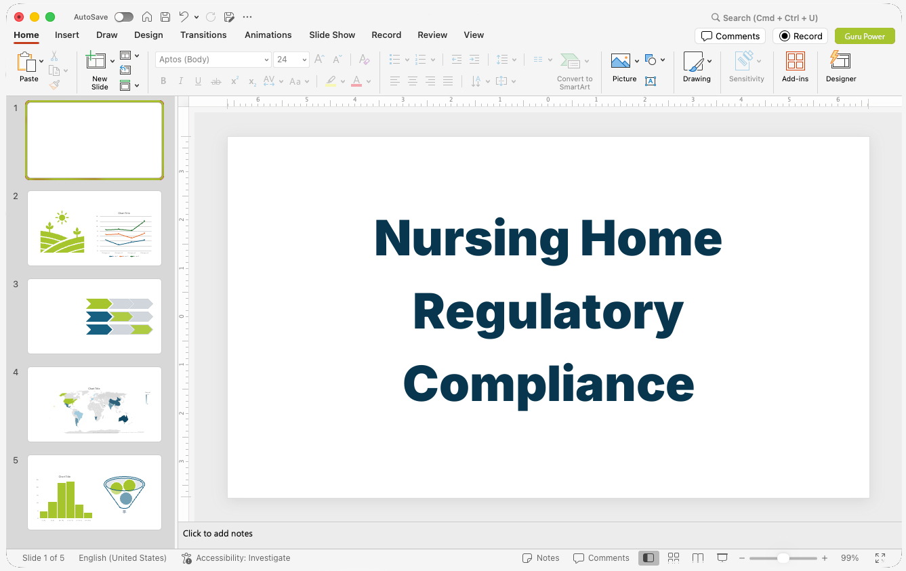Open the font color dropdown arrow

[x=369, y=81]
